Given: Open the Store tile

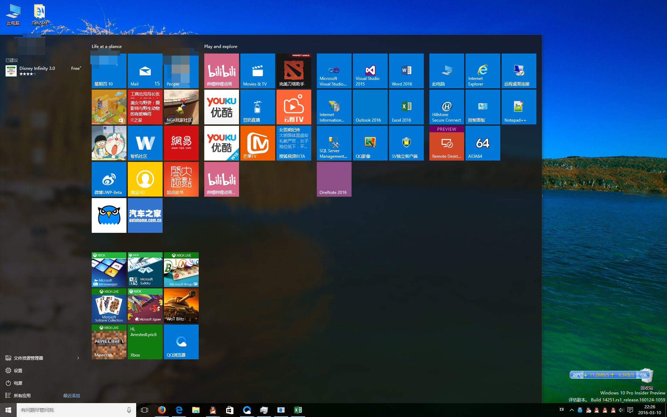Looking at the screenshot, I should pos(109,107).
